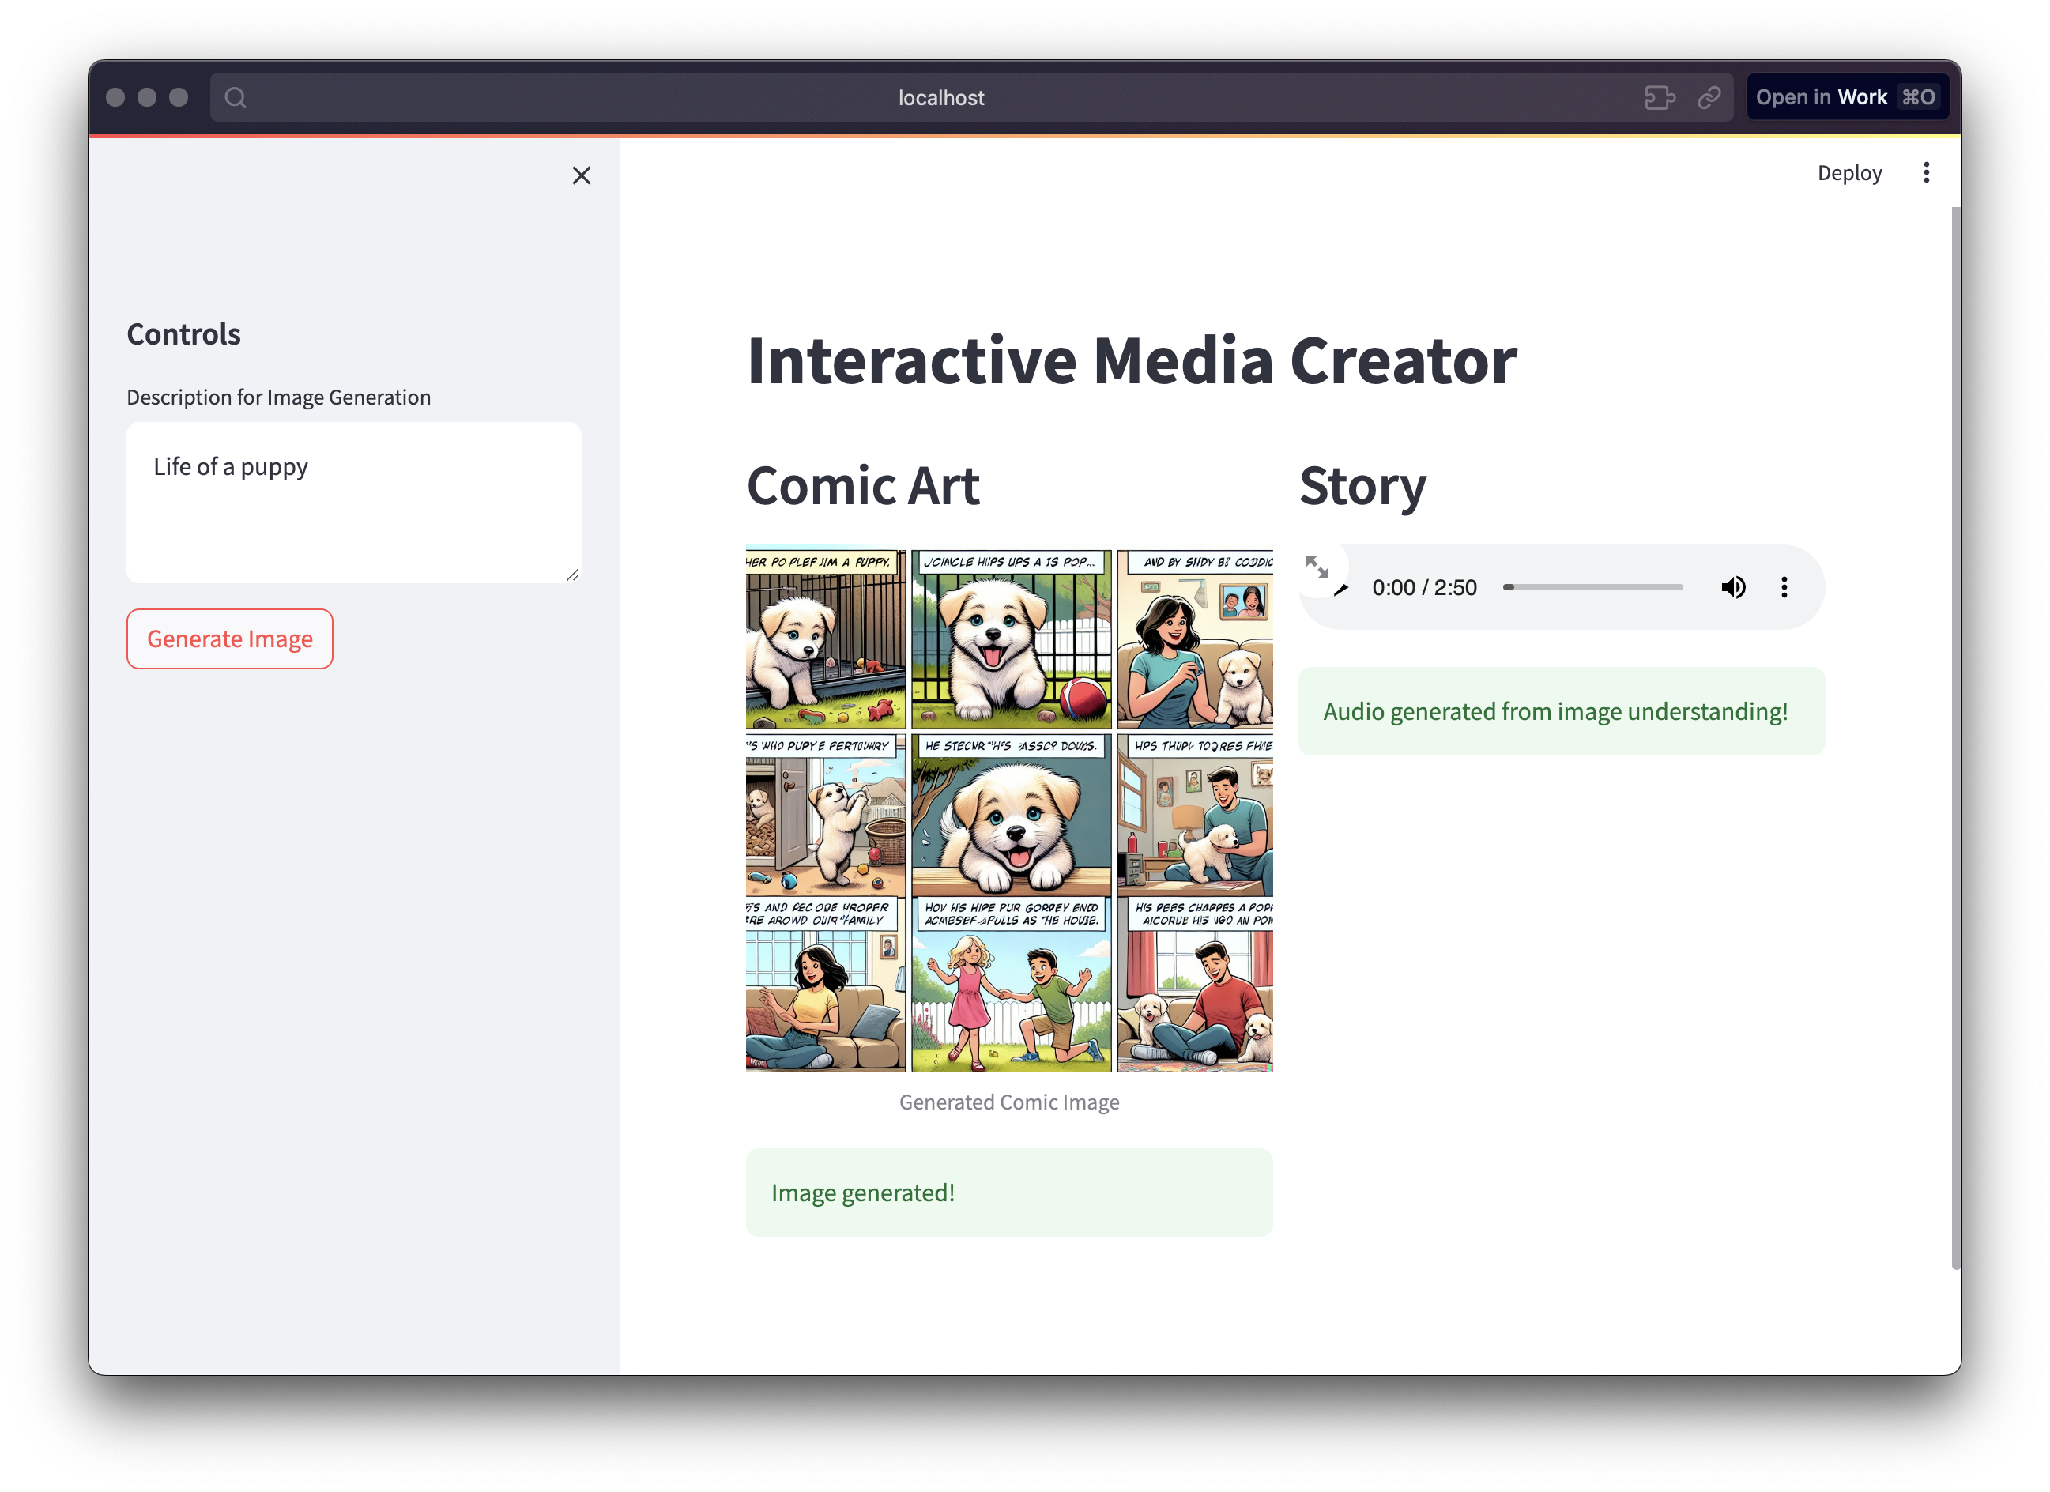Image resolution: width=2050 pixels, height=1492 pixels.
Task: Click the 'Image generated!' success message
Action: 1008,1192
